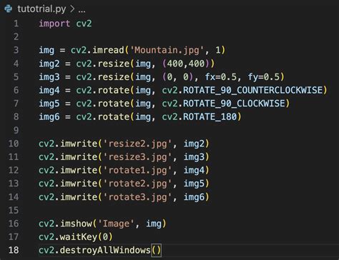Click the 'rotate1.jpg' string
The height and width of the screenshot is (260, 339).
137,171
